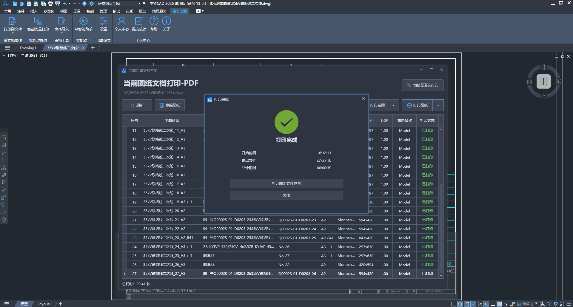Viewport: 573px width, 307px height.
Task: Click the 刷新 refresh button
Action: click(137, 105)
